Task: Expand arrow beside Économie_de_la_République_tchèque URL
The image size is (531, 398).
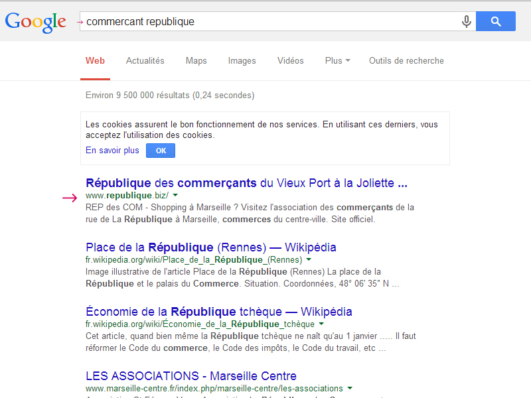Action: (x=321, y=324)
